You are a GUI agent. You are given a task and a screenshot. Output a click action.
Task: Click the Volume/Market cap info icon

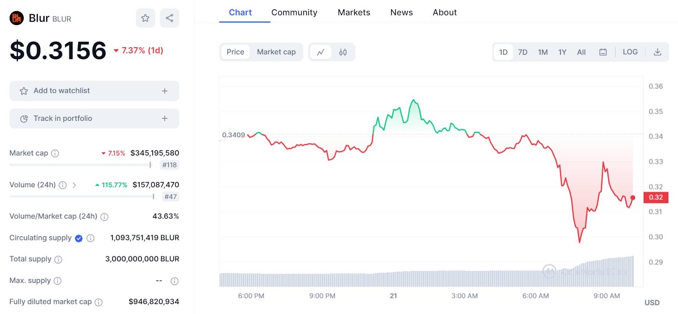pos(104,217)
